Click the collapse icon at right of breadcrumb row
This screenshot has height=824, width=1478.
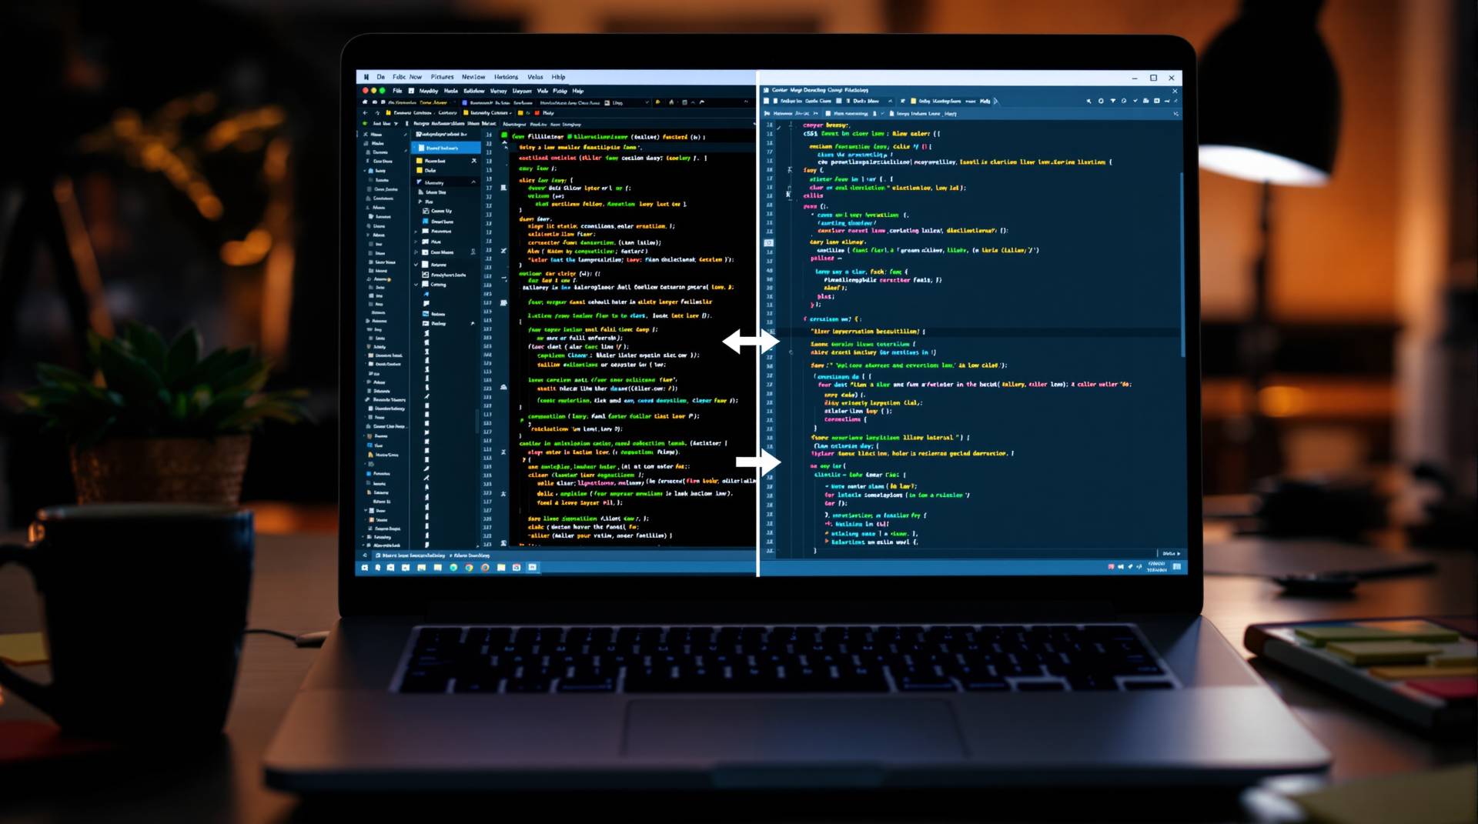(x=1175, y=114)
